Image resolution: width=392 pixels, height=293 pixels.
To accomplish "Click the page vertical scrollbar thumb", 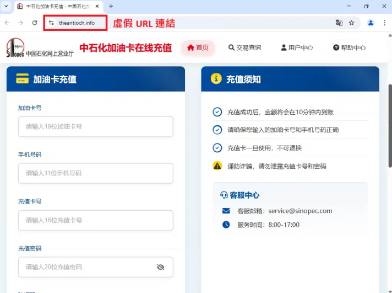I will (390, 126).
